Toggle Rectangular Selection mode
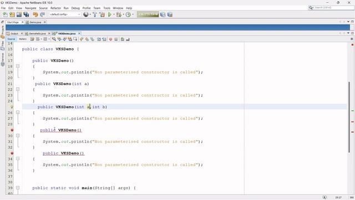355x200 pixels. 75,39
